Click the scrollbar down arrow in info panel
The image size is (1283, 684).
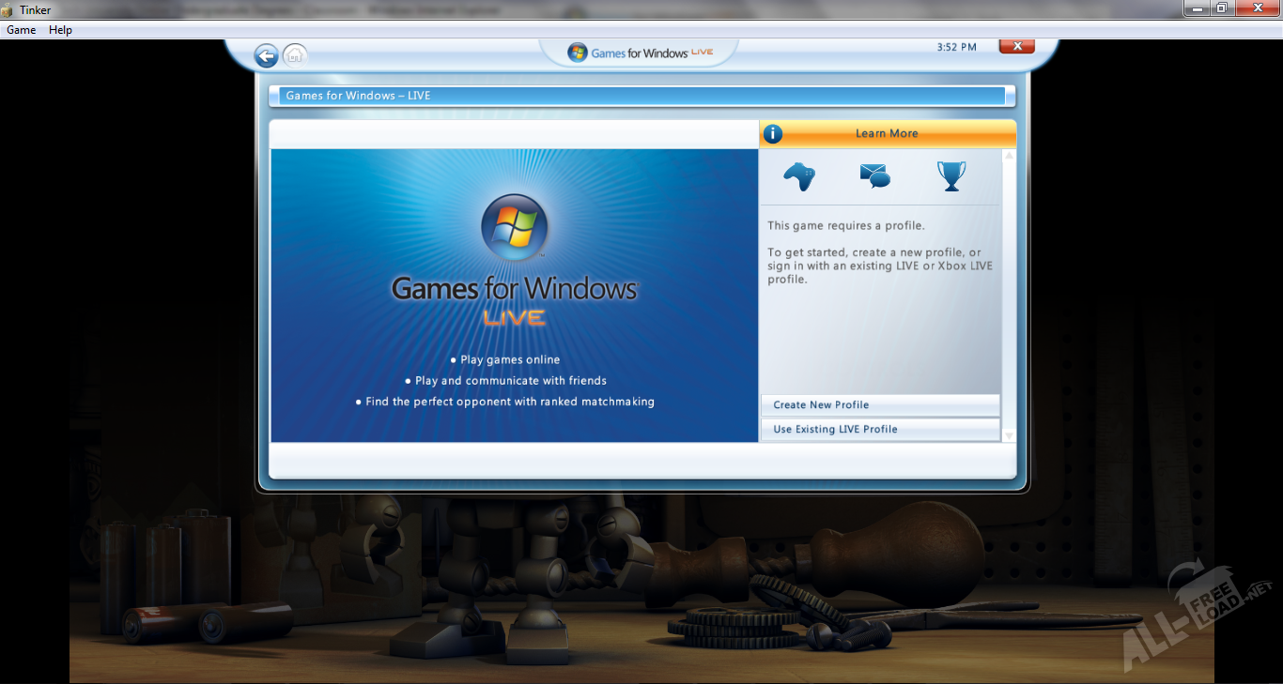[1009, 435]
